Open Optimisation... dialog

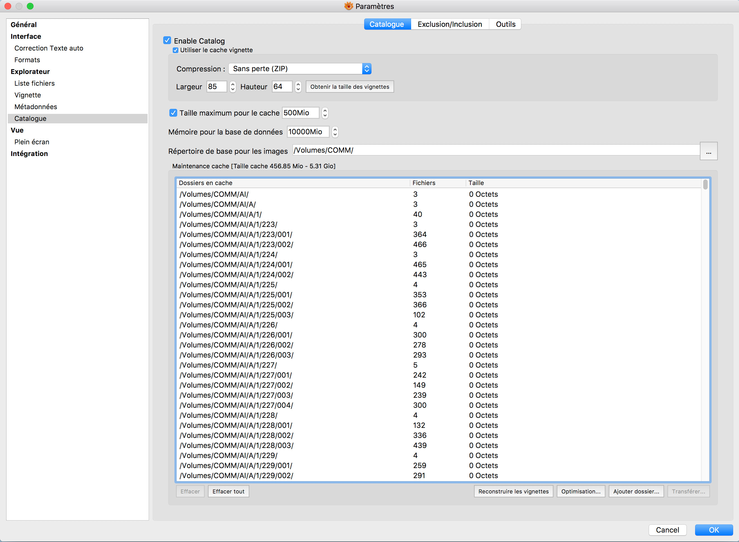[x=581, y=491]
